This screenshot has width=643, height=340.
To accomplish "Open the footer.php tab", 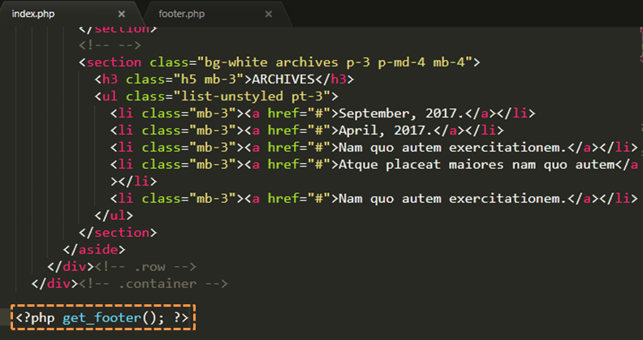I will point(181,14).
